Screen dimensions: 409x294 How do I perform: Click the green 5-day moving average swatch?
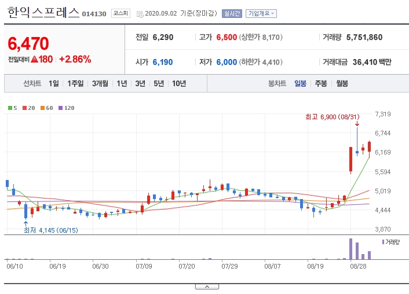click(10, 108)
